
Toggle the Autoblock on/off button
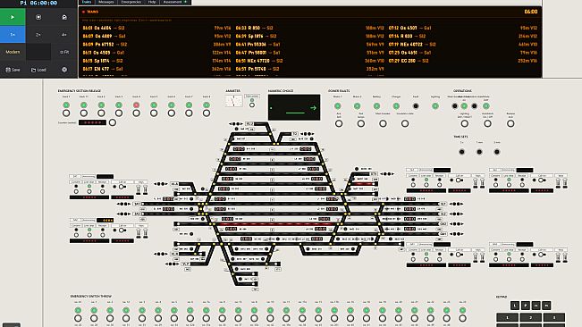point(488,124)
